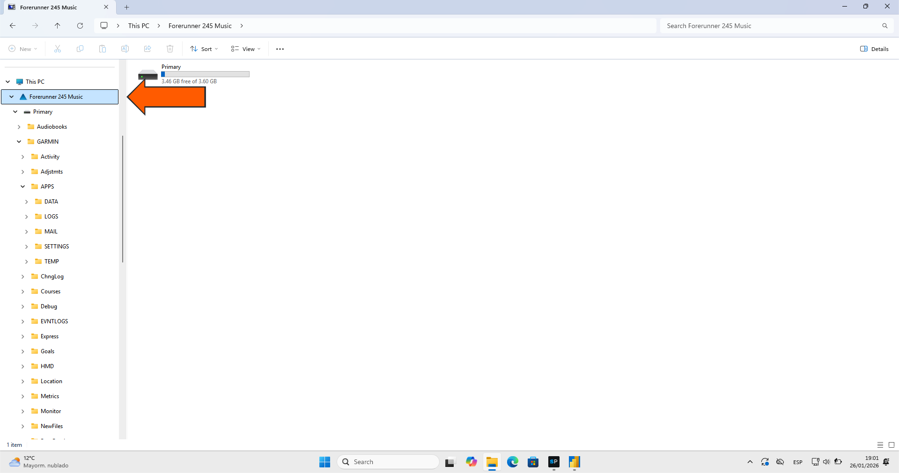Viewport: 899px width, 473px height.
Task: Collapse the Forerunner 245 Music node
Action: pyautogui.click(x=11, y=97)
